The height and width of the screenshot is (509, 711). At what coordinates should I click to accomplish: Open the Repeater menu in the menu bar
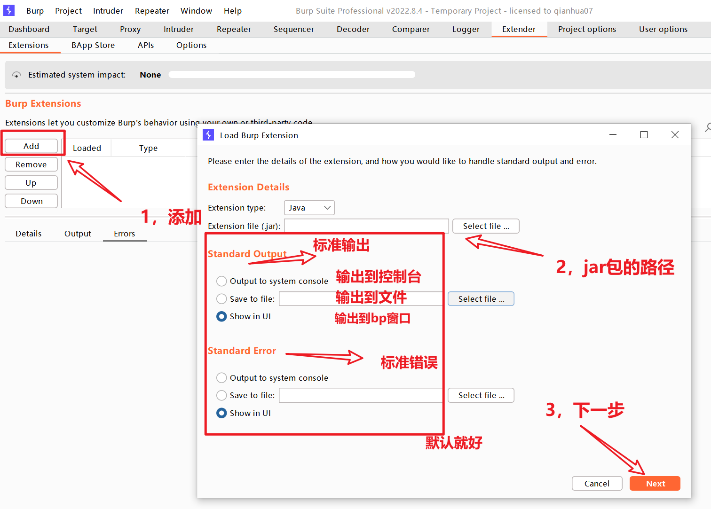(x=152, y=11)
